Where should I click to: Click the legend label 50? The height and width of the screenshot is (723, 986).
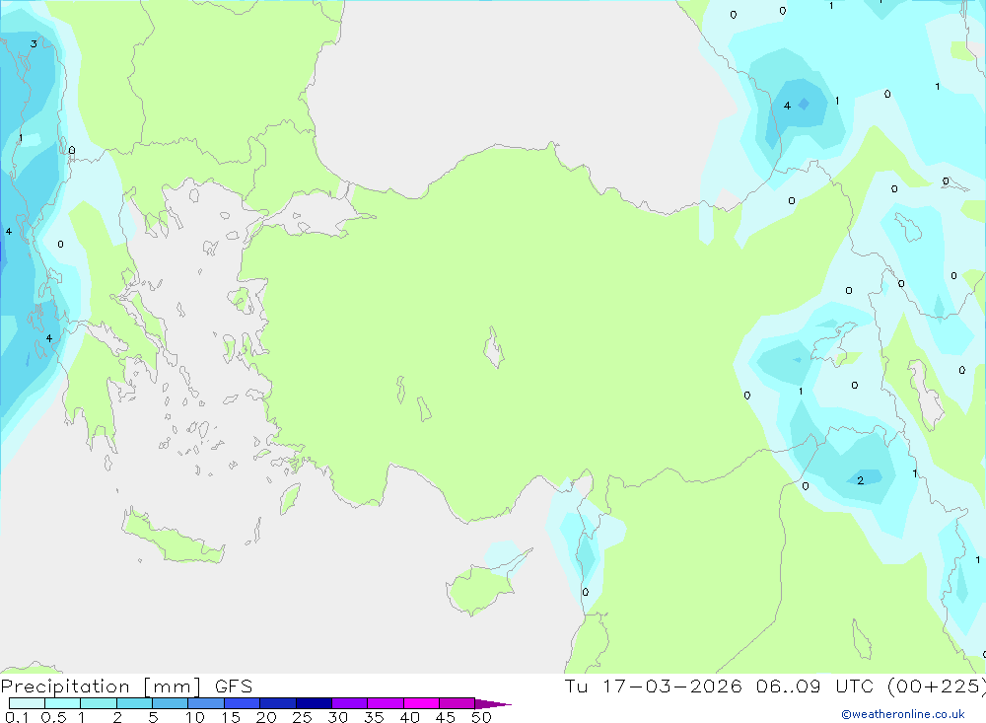(x=481, y=717)
